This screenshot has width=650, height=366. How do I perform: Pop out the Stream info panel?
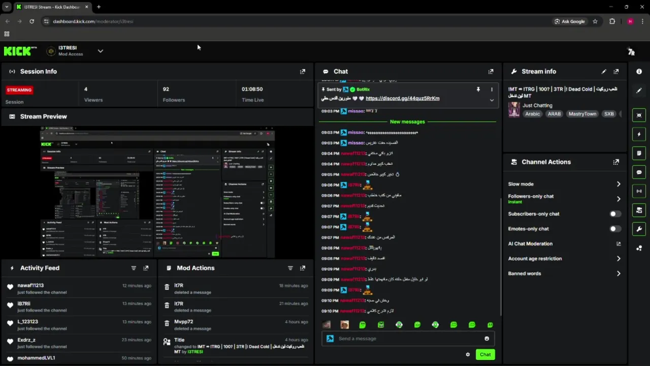tap(616, 72)
